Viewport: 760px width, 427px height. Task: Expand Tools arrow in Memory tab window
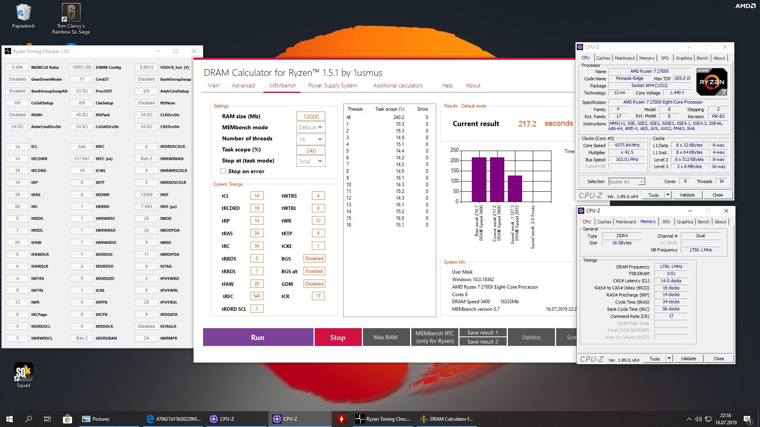(669, 359)
